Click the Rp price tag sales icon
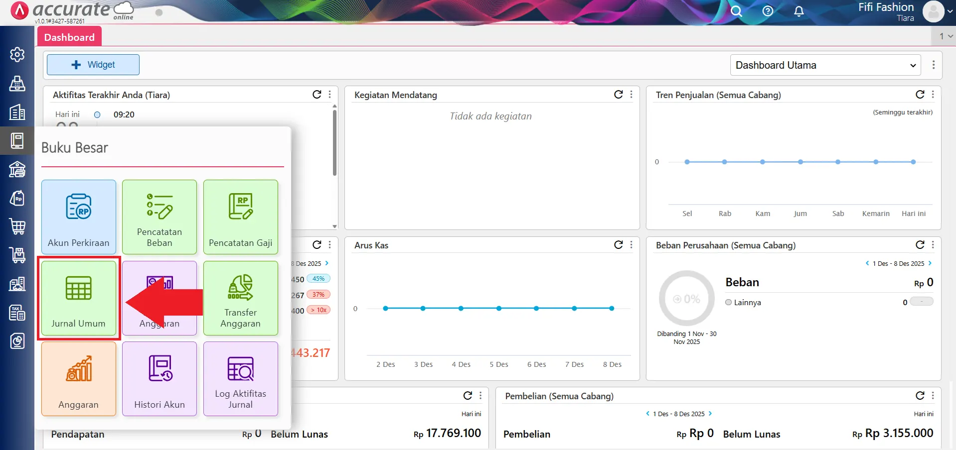956x450 pixels. coord(17,198)
